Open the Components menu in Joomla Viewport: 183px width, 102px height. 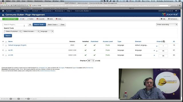coord(47,11)
